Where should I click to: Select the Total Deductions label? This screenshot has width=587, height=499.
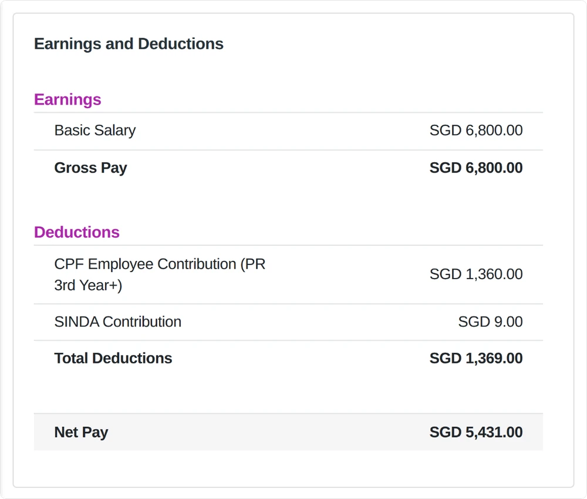113,358
